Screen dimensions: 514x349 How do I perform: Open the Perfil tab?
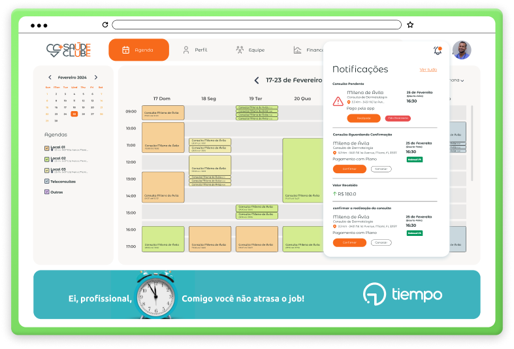195,50
